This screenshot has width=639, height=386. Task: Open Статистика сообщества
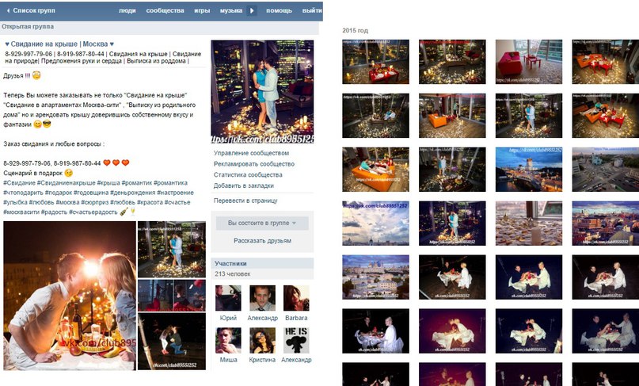(248, 174)
